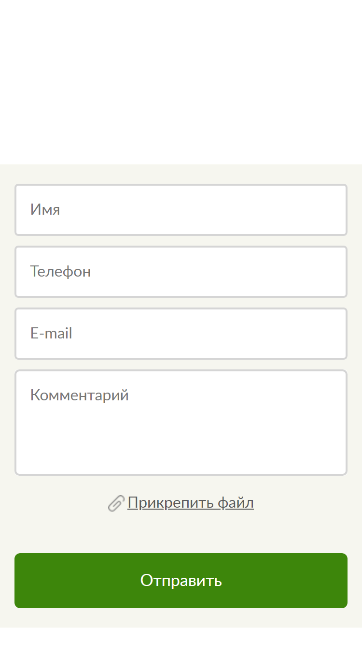
Task: Click the underlined attach file text
Action: [191, 503]
